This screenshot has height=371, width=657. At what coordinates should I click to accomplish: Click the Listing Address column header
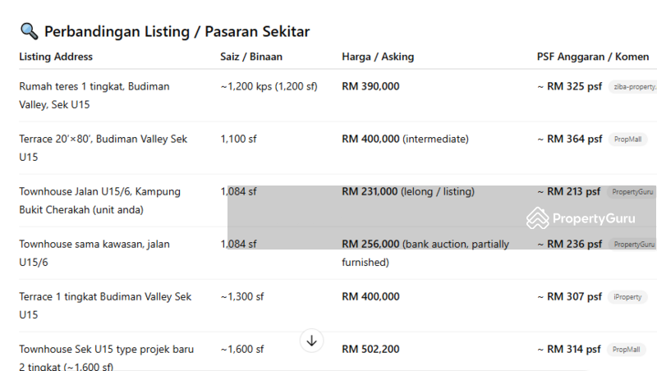point(56,57)
